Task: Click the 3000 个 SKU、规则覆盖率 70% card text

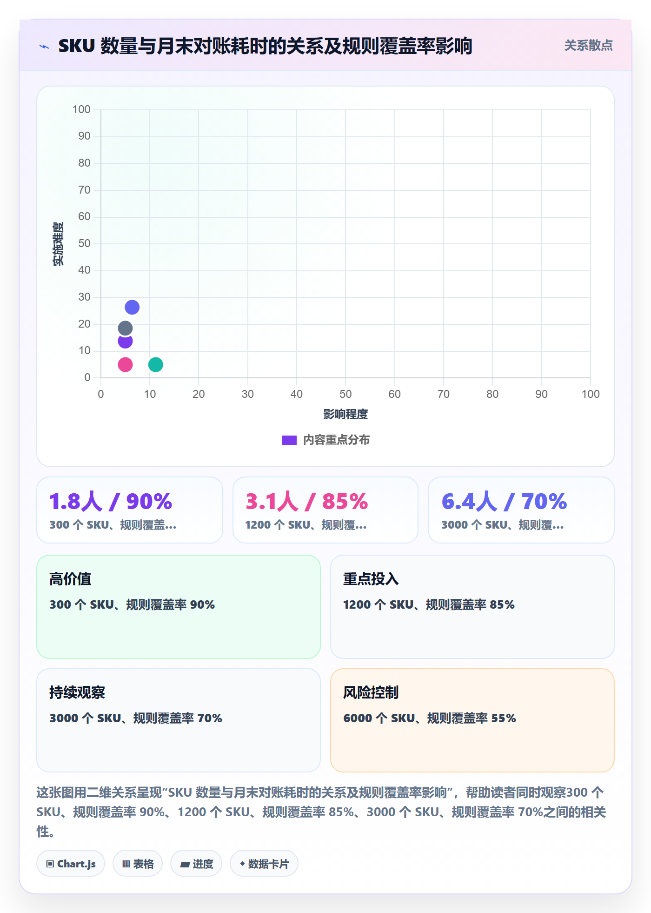Action: pyautogui.click(x=136, y=718)
